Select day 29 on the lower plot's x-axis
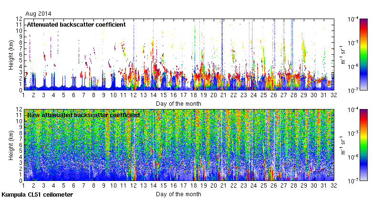Screen dimensions: 372x200 pyautogui.click(x=303, y=186)
